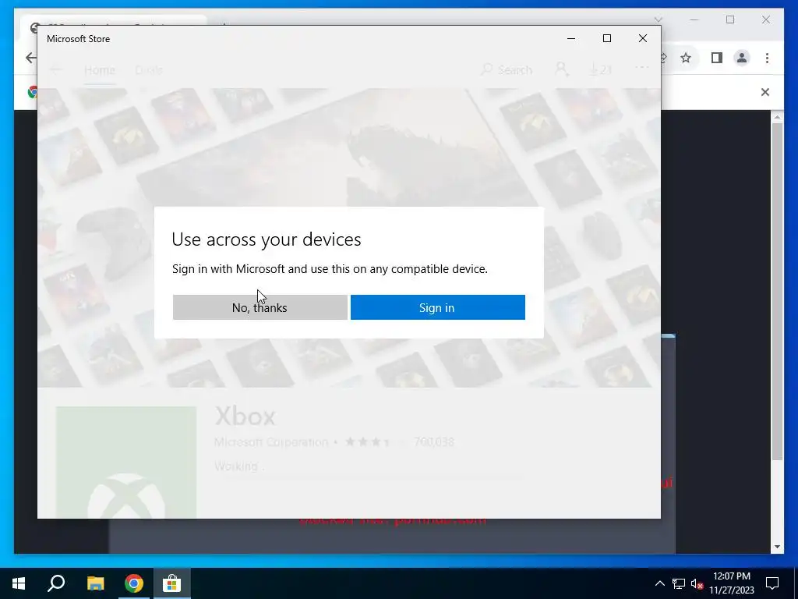Open Chrome's three-dot menu
Screen dimensions: 798x599
[x=767, y=58]
